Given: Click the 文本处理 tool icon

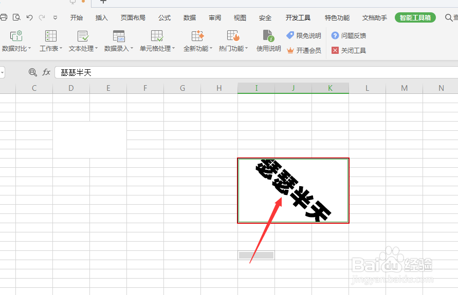Looking at the screenshot, I should point(83,36).
